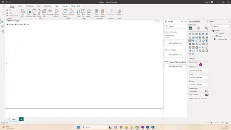Insert a New visual from ribbon
Viewport: 231px width, 130px height.
[78, 13]
